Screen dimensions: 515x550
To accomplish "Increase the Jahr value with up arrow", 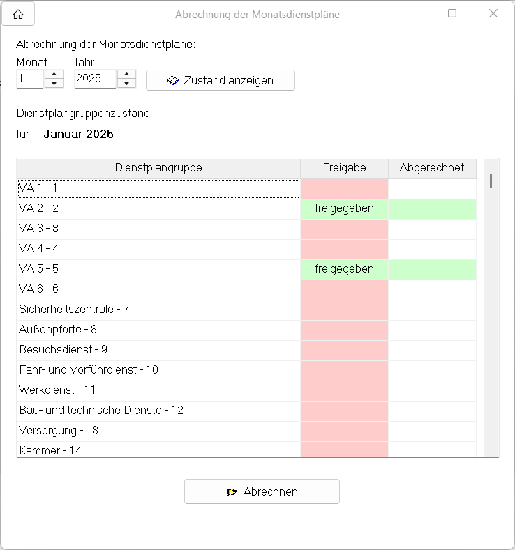I will coord(126,75).
